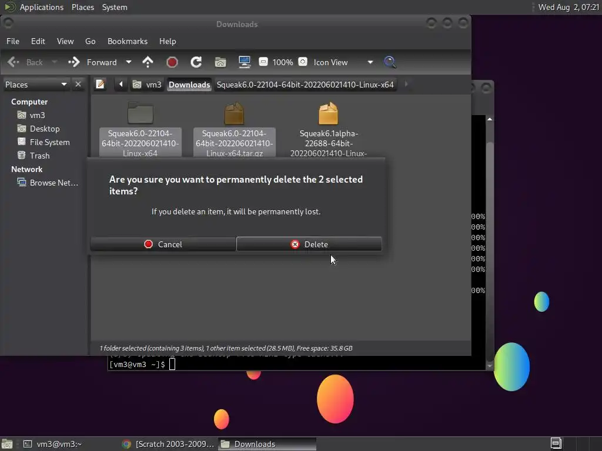Click the Forward navigation button
The height and width of the screenshot is (451, 602).
pyautogui.click(x=93, y=62)
